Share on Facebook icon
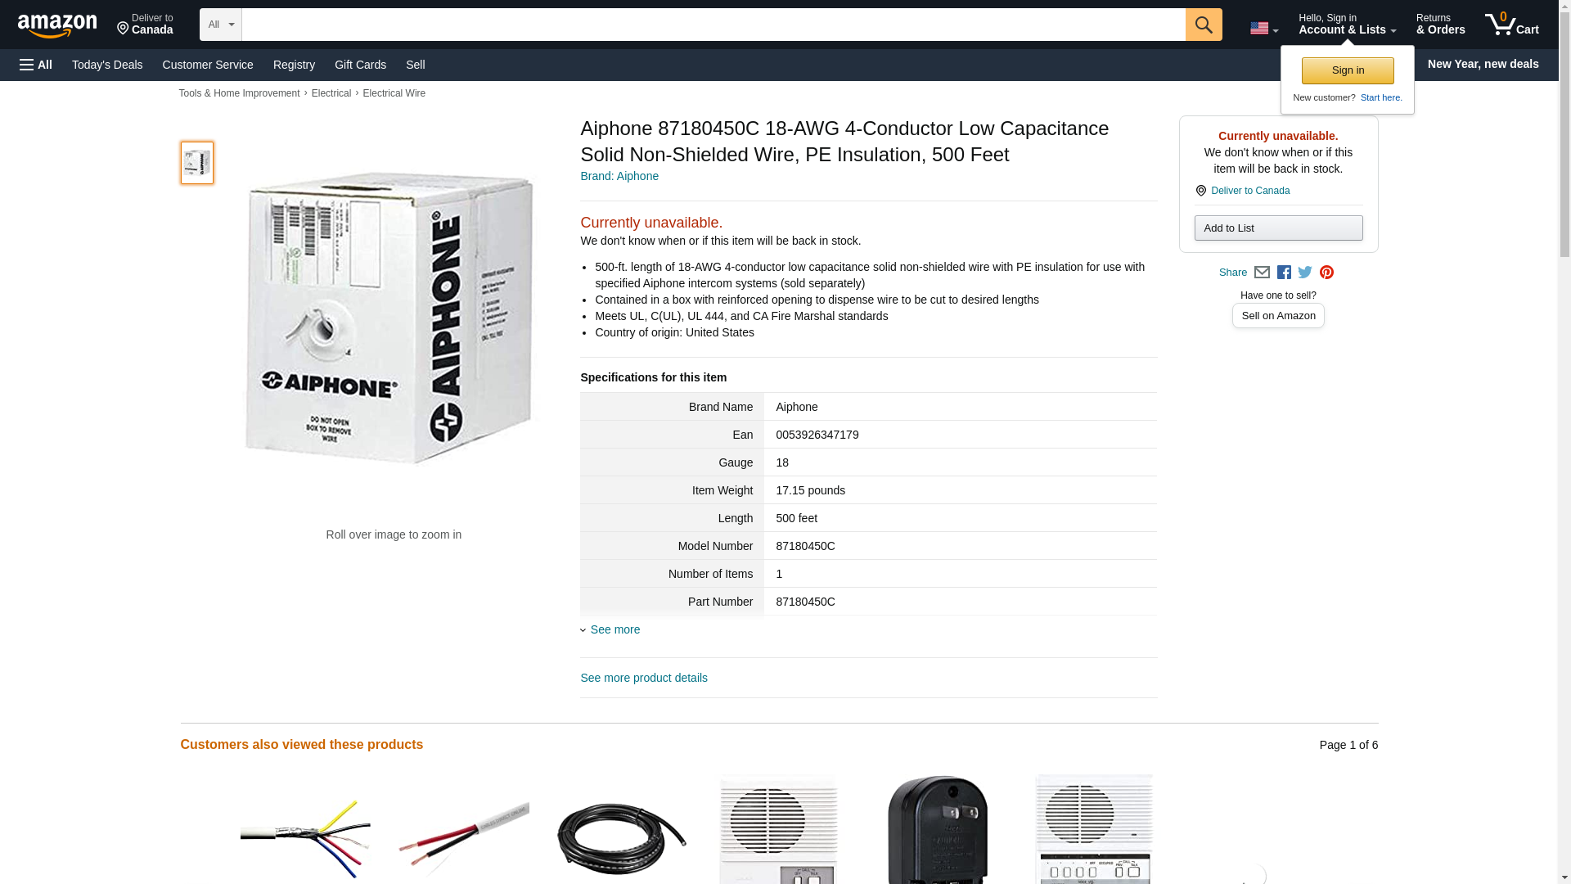 coord(1284,273)
